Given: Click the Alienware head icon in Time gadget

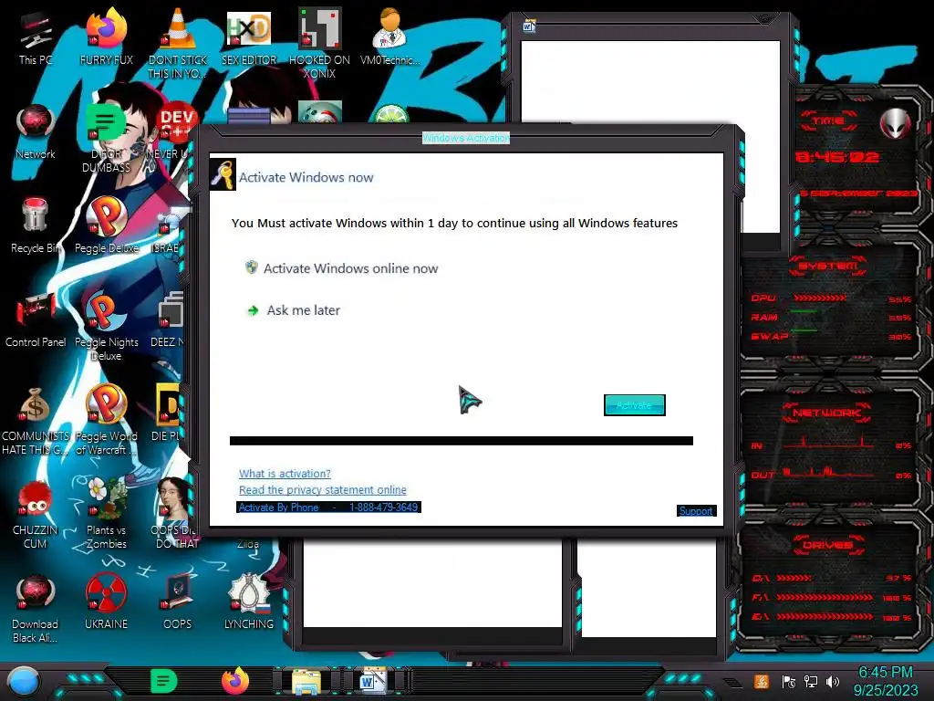Looking at the screenshot, I should (896, 123).
